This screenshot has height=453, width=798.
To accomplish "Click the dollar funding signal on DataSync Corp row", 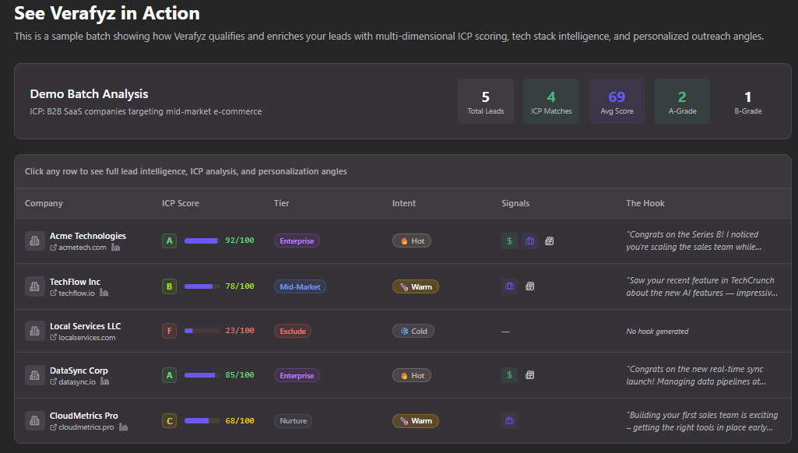I will coord(510,374).
